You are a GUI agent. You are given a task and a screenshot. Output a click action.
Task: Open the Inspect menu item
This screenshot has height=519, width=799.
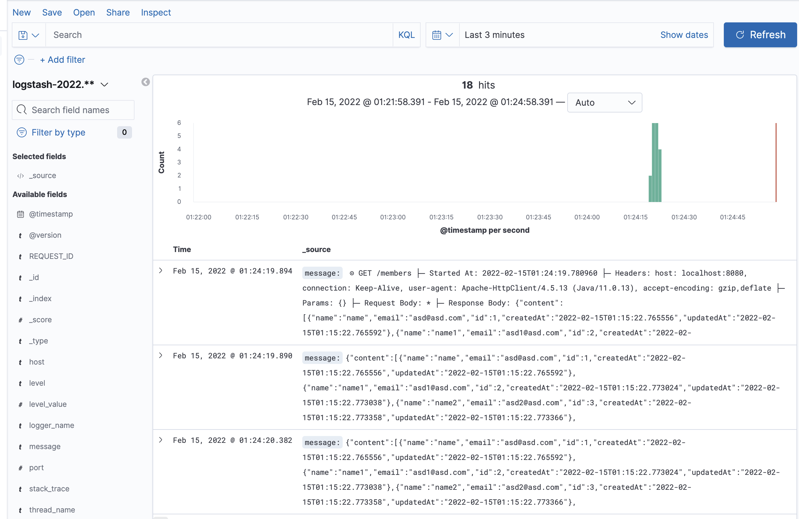[x=156, y=12]
